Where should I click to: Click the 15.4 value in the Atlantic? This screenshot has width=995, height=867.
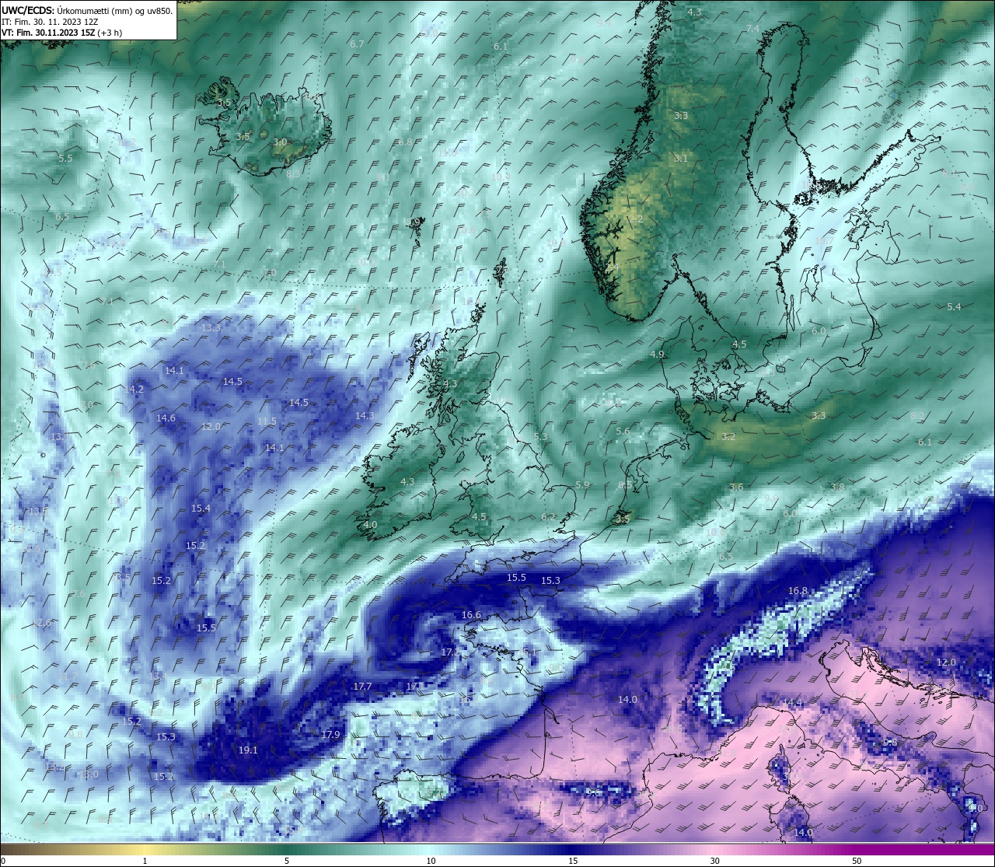coord(201,509)
